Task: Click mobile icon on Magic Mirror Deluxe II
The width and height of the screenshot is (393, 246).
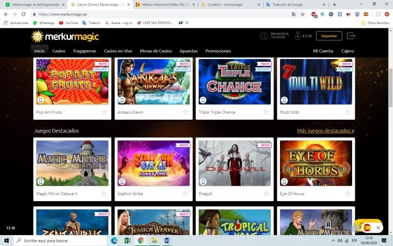Action: tap(40, 181)
